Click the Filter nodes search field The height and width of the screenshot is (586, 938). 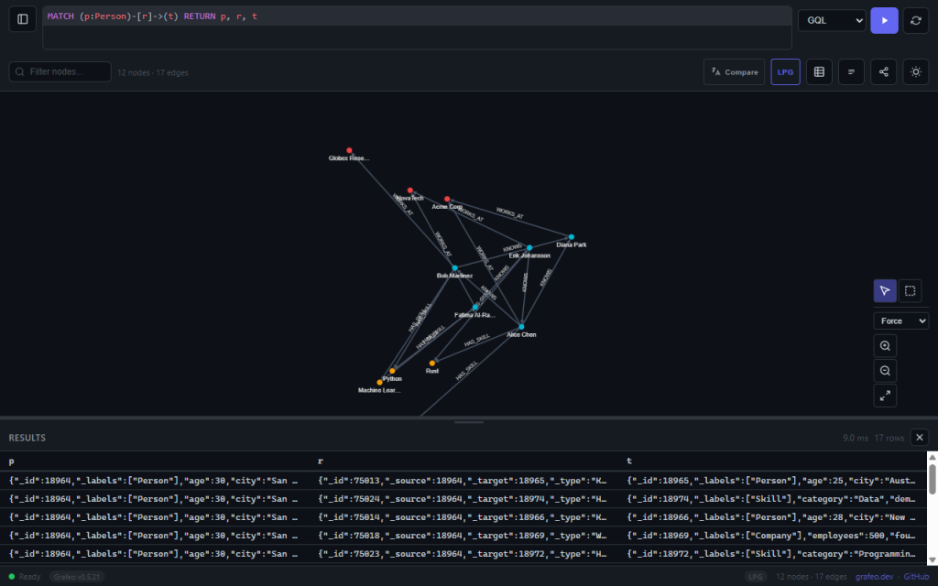(59, 71)
